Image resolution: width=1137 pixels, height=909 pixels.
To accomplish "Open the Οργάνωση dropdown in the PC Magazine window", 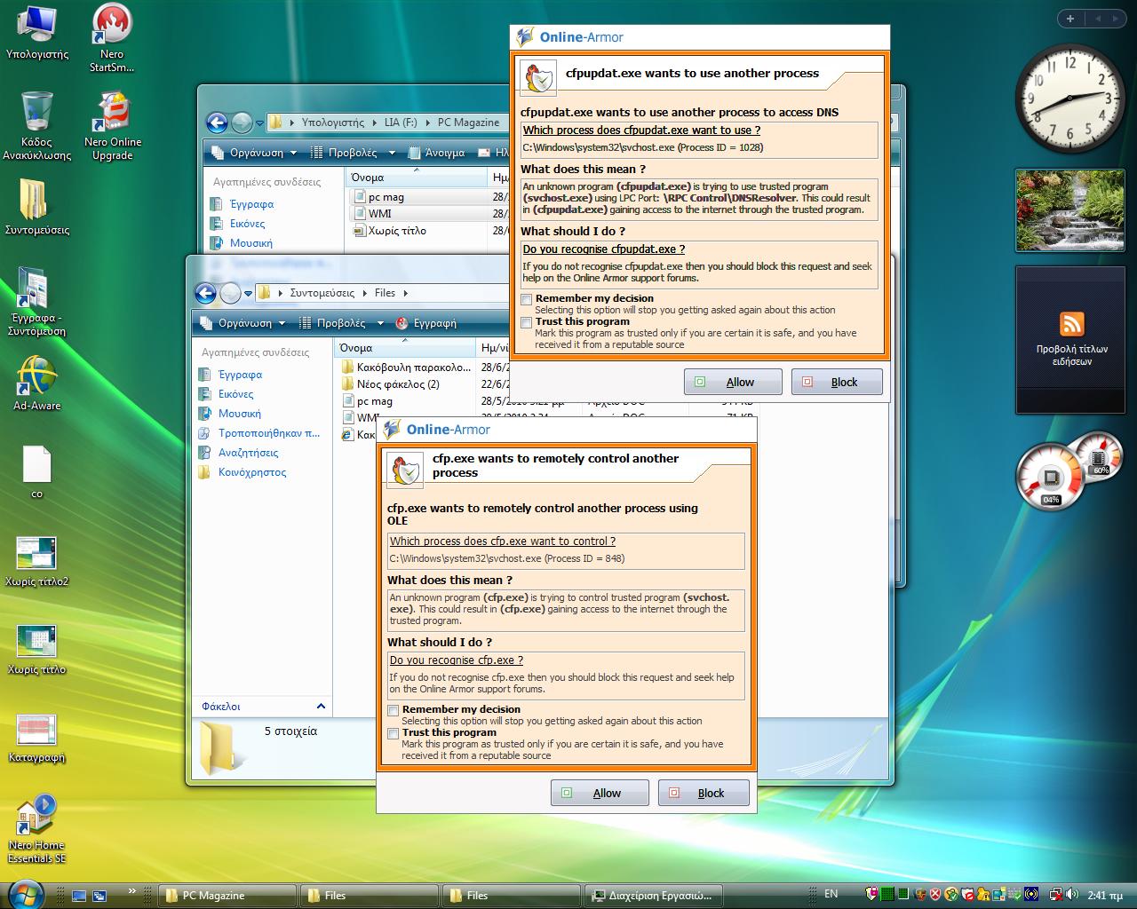I will click(x=254, y=153).
